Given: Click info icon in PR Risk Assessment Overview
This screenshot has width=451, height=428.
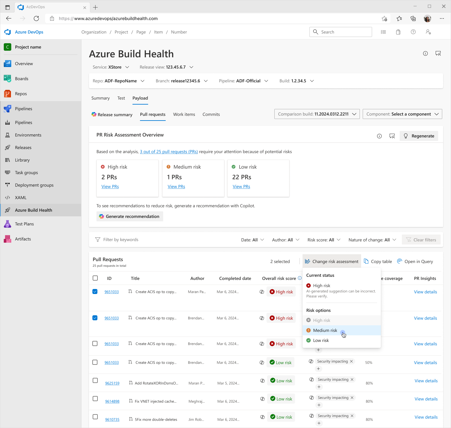Looking at the screenshot, I should point(379,136).
